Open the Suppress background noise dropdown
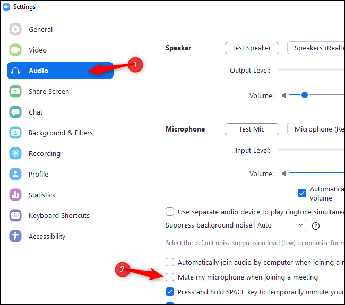The height and width of the screenshot is (305, 345). click(x=281, y=225)
